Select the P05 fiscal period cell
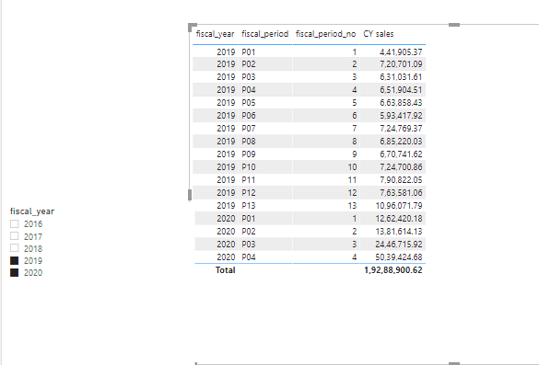Viewport: 539px width, 365px height. click(x=249, y=103)
